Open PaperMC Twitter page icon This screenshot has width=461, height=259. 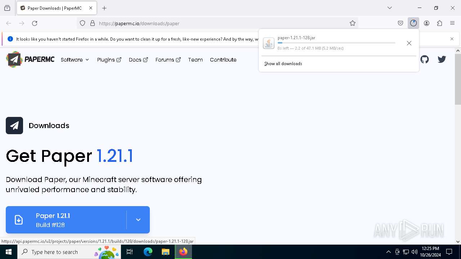pos(442,59)
